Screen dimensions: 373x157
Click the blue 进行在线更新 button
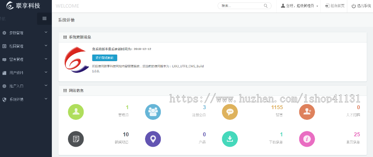(105, 57)
